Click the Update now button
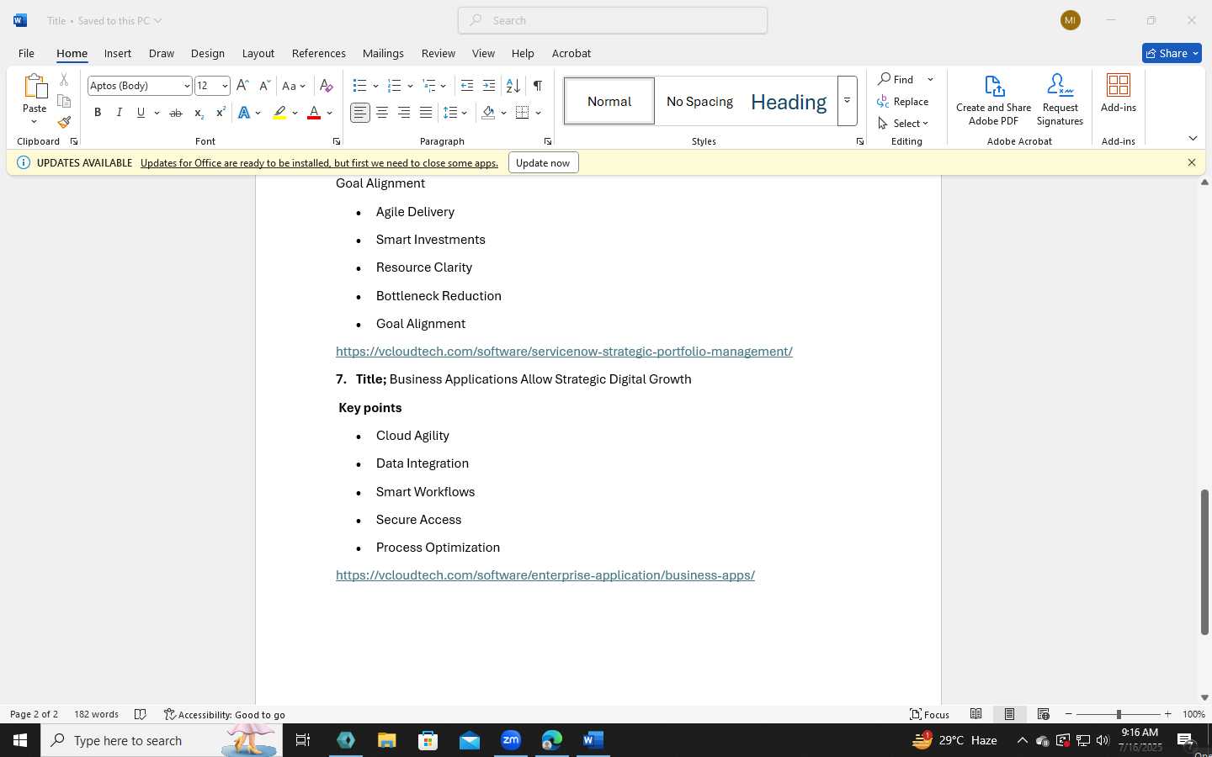The width and height of the screenshot is (1212, 757). (543, 163)
